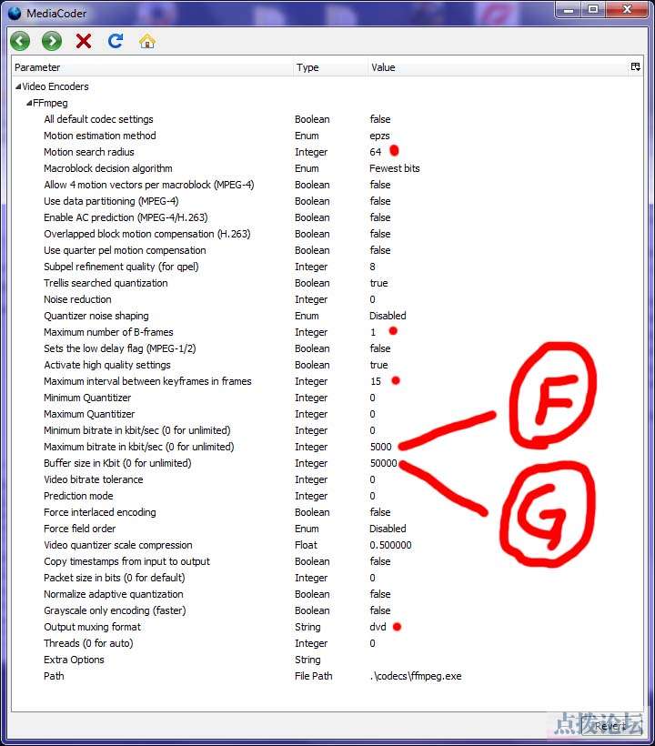
Task: Toggle Allow 4 motion vectors value
Action: click(x=380, y=185)
